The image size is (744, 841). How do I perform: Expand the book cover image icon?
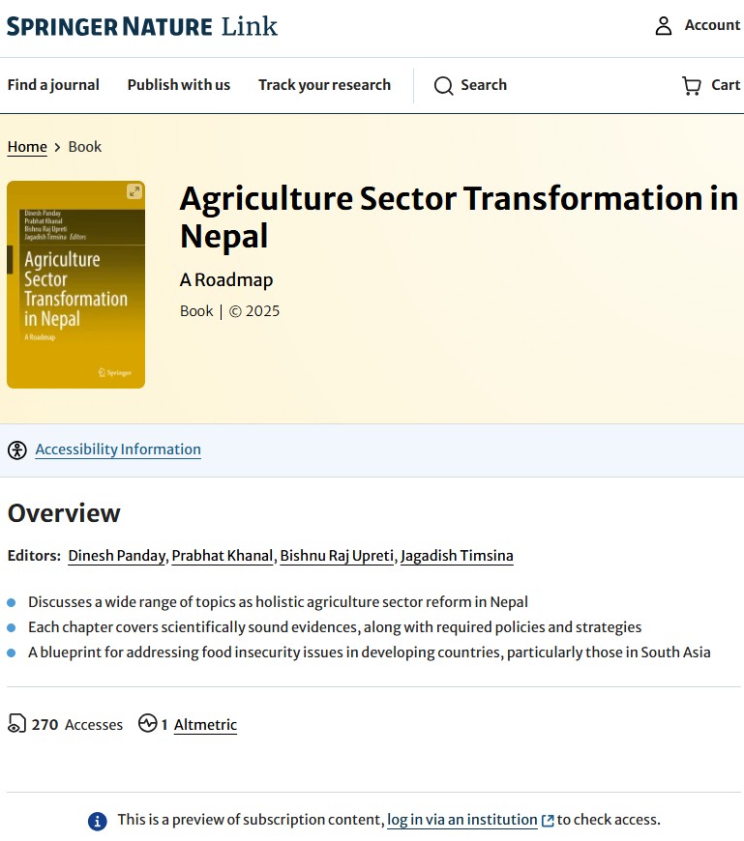point(134,191)
